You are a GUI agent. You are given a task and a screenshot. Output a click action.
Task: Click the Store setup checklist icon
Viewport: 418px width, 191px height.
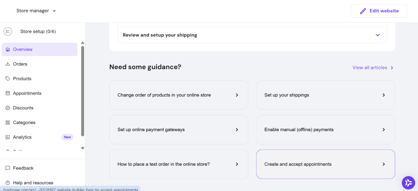tap(8, 31)
